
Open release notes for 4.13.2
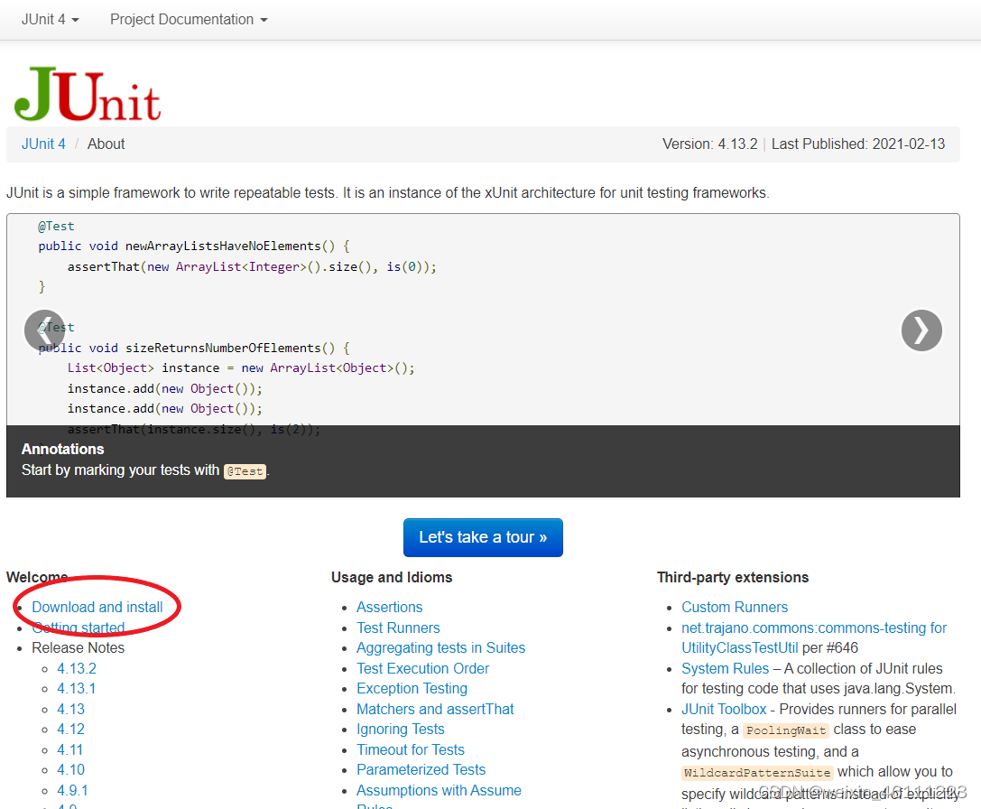(77, 668)
